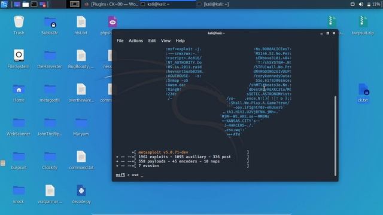Open the terminal Actions menu
Screen dimensions: 383x215
click(x=136, y=41)
